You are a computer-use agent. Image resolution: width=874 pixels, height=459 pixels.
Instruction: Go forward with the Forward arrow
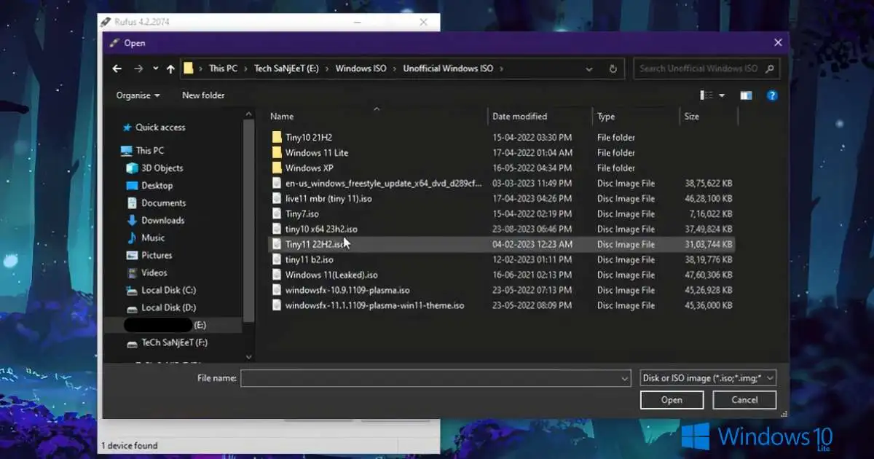[138, 68]
